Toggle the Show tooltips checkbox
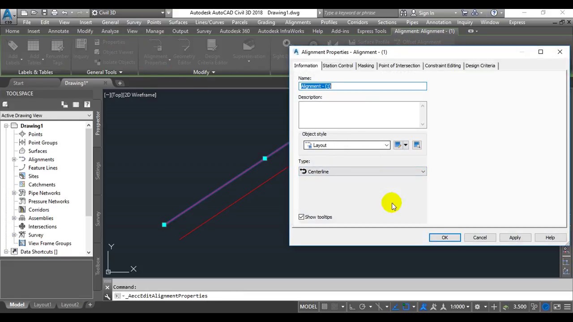This screenshot has width=573, height=322. tap(301, 217)
